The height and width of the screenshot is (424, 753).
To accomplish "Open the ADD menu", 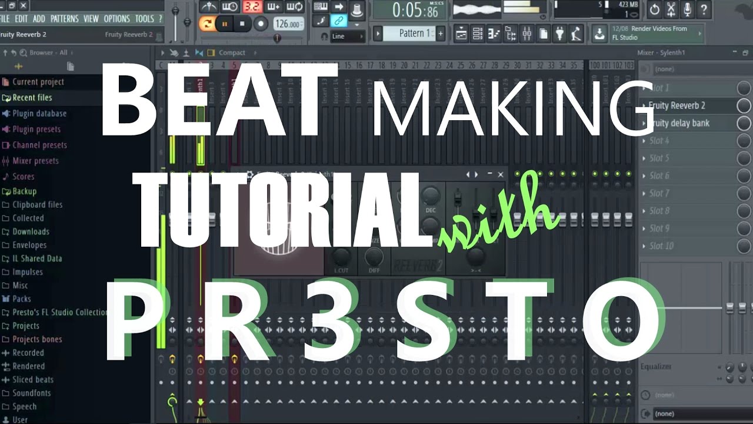I will [x=39, y=19].
